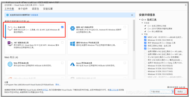Switch to the 工作负载 tab

[x=9, y=9]
